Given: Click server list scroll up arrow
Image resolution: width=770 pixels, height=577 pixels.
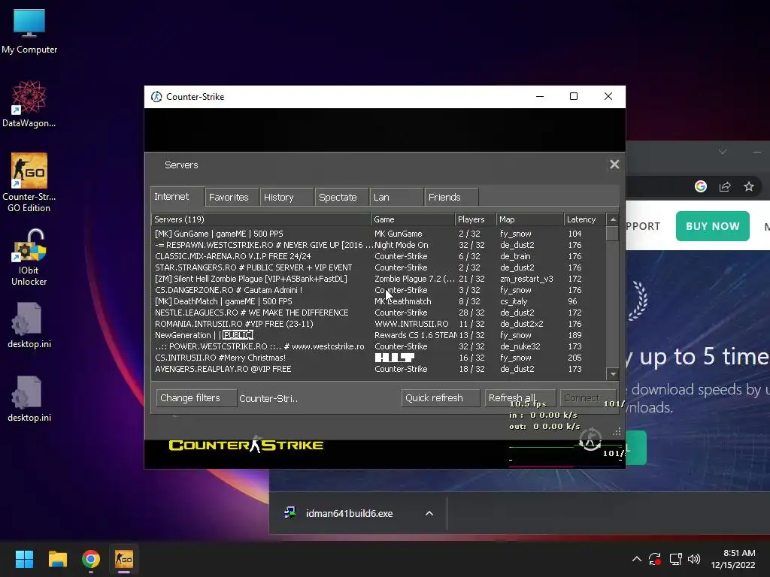Looking at the screenshot, I should 612,219.
